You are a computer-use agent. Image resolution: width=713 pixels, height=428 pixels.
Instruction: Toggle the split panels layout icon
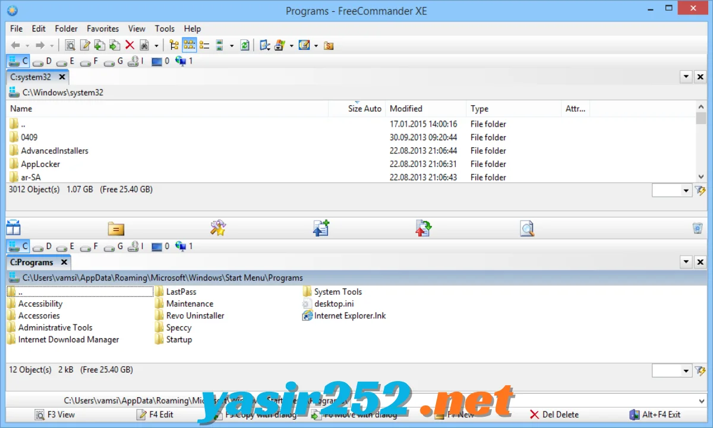[x=219, y=45]
